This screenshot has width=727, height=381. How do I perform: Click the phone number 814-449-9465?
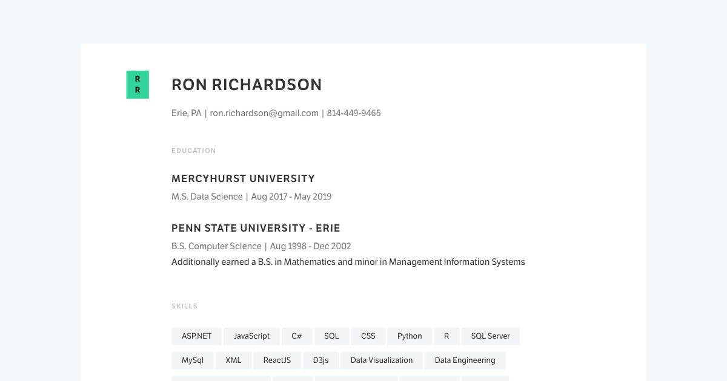(354, 113)
